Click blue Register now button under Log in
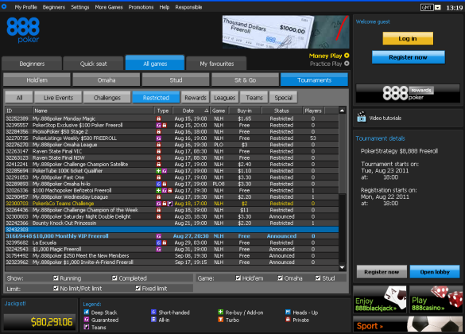 click(409, 57)
